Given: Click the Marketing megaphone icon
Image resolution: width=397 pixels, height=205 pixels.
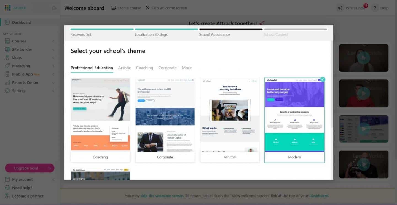Looking at the screenshot, I should (x=7, y=66).
